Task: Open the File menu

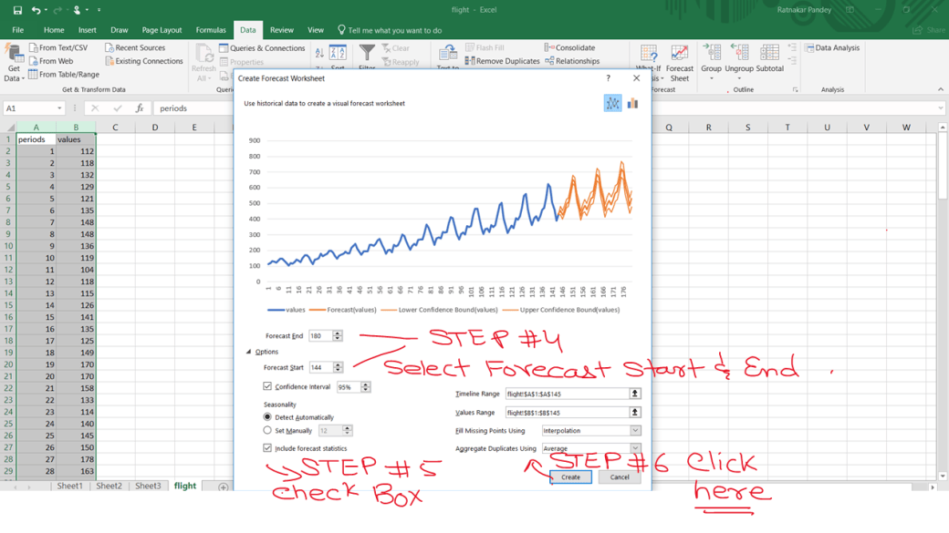Action: tap(18, 30)
